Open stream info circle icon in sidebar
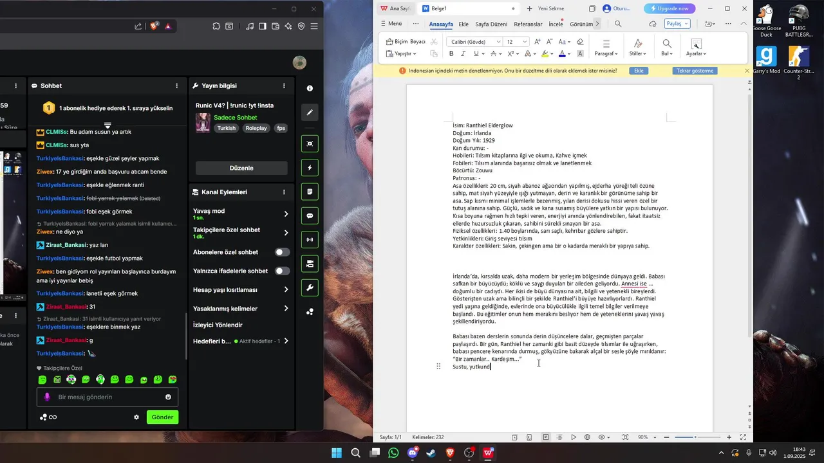The height and width of the screenshot is (463, 824). click(310, 88)
